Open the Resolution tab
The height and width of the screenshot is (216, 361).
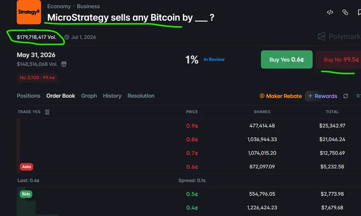[141, 96]
